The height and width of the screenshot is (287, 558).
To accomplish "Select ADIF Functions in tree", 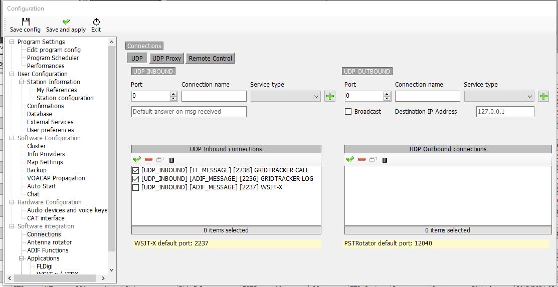I will tap(48, 250).
